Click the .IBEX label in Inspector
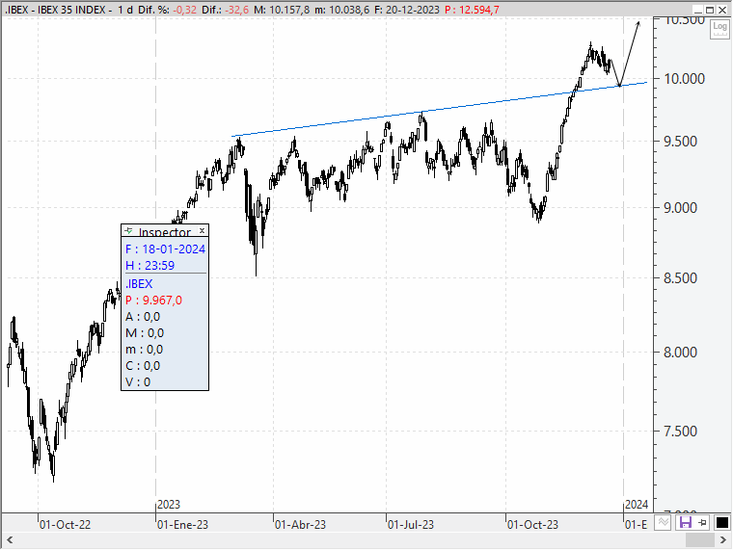The width and height of the screenshot is (733, 550). point(139,284)
